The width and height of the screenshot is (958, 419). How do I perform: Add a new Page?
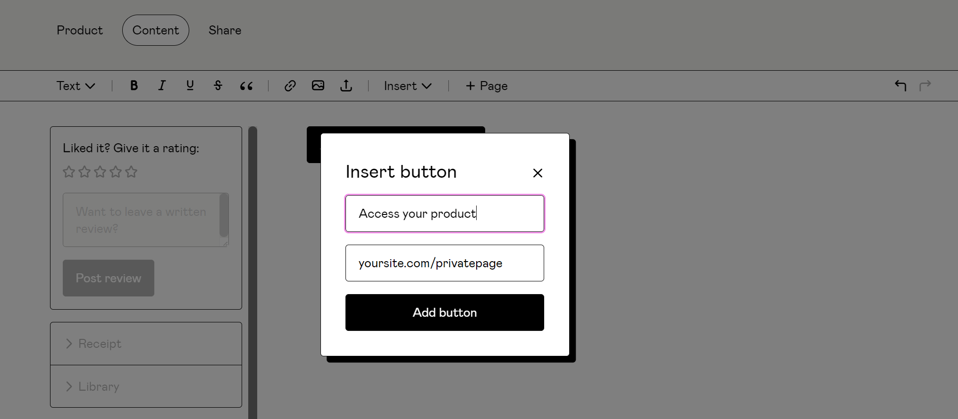[x=487, y=86]
